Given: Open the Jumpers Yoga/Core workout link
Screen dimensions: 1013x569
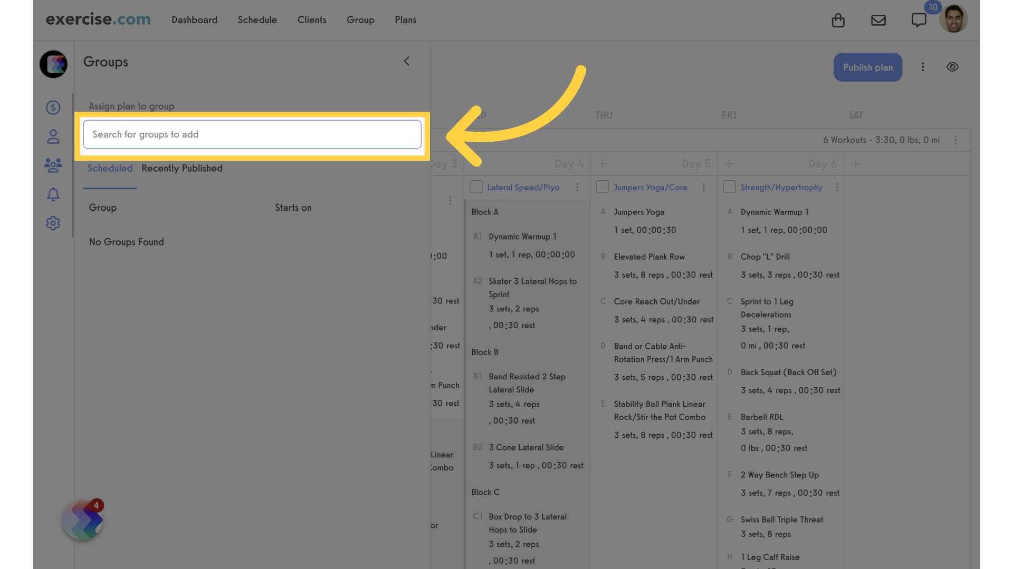Looking at the screenshot, I should coord(651,188).
